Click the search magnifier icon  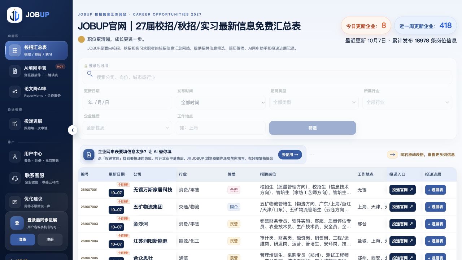coord(90,74)
